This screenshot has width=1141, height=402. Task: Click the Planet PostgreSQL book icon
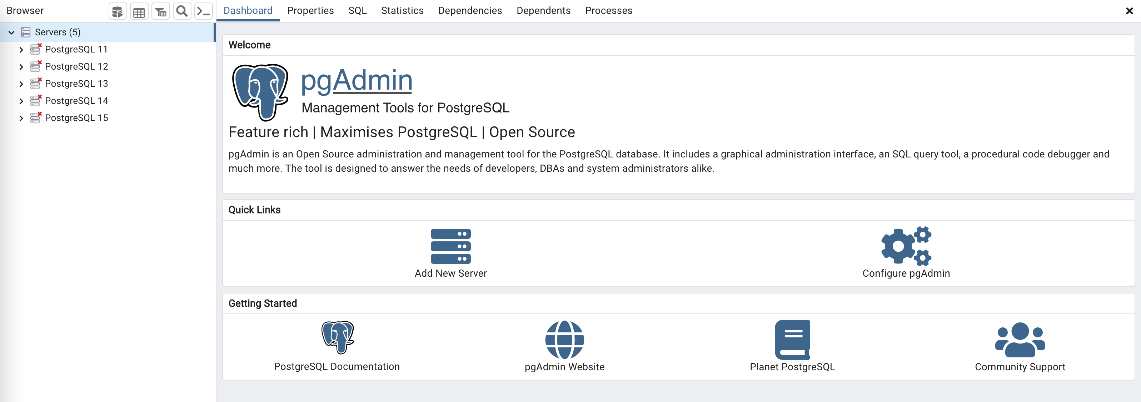[x=792, y=340]
